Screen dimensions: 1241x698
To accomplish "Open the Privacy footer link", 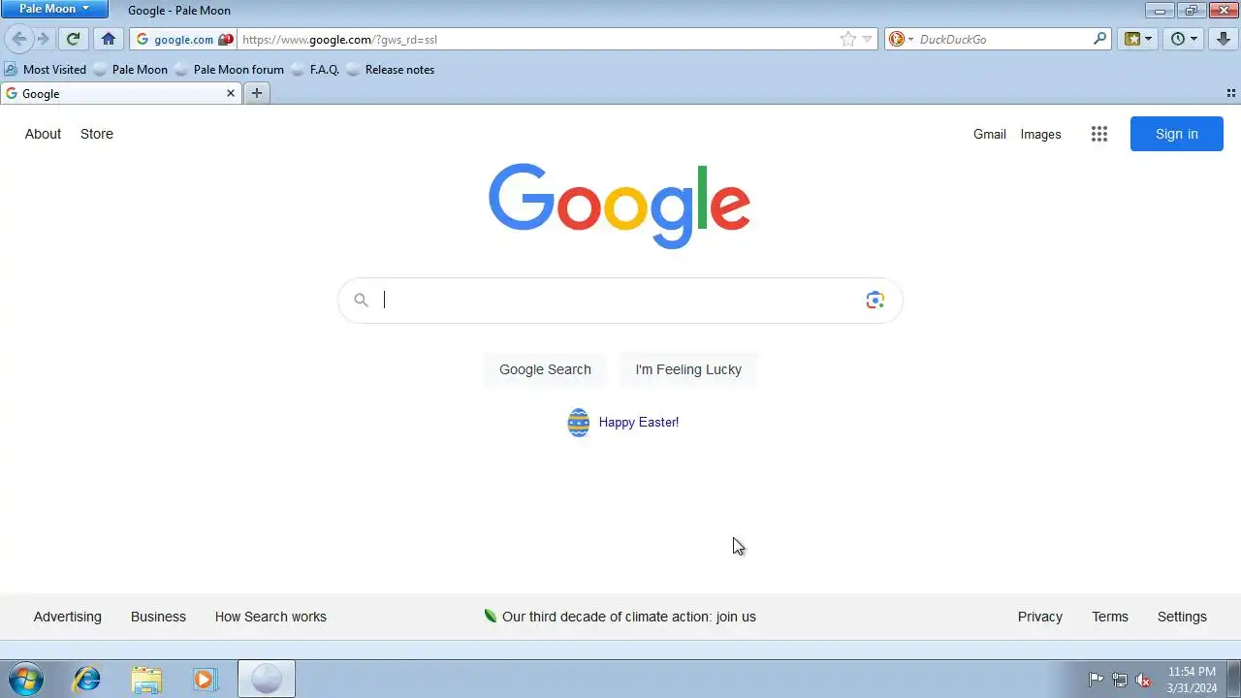I will click(1040, 617).
